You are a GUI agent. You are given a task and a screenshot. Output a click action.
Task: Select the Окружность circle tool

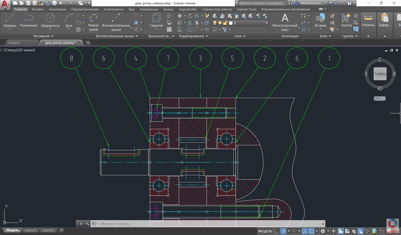[50, 21]
